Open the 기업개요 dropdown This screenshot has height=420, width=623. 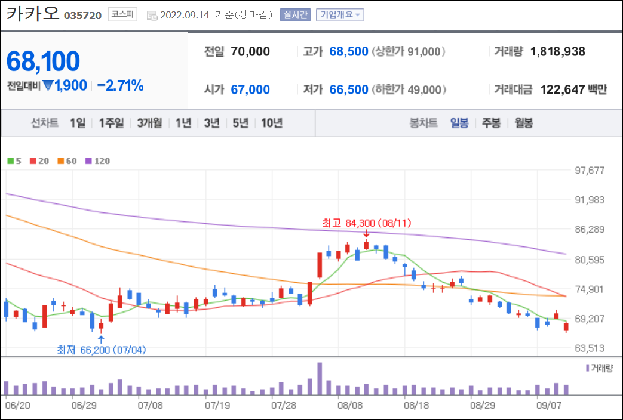pyautogui.click(x=340, y=15)
